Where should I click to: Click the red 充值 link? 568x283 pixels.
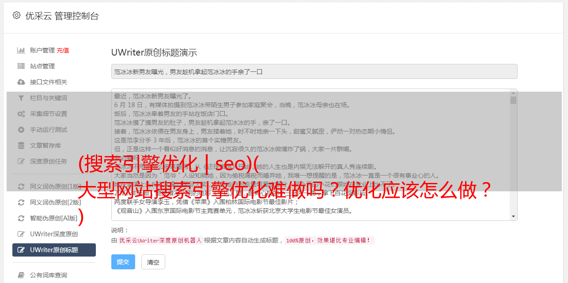63,50
